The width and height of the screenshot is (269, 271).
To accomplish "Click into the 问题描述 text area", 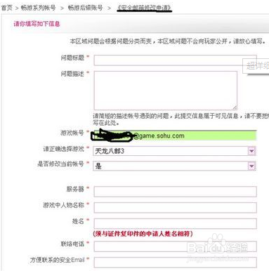I will click(x=166, y=91).
